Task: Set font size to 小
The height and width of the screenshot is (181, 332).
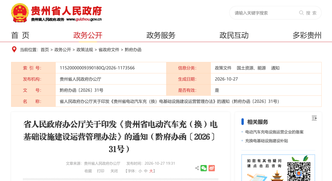Action: coord(140,171)
